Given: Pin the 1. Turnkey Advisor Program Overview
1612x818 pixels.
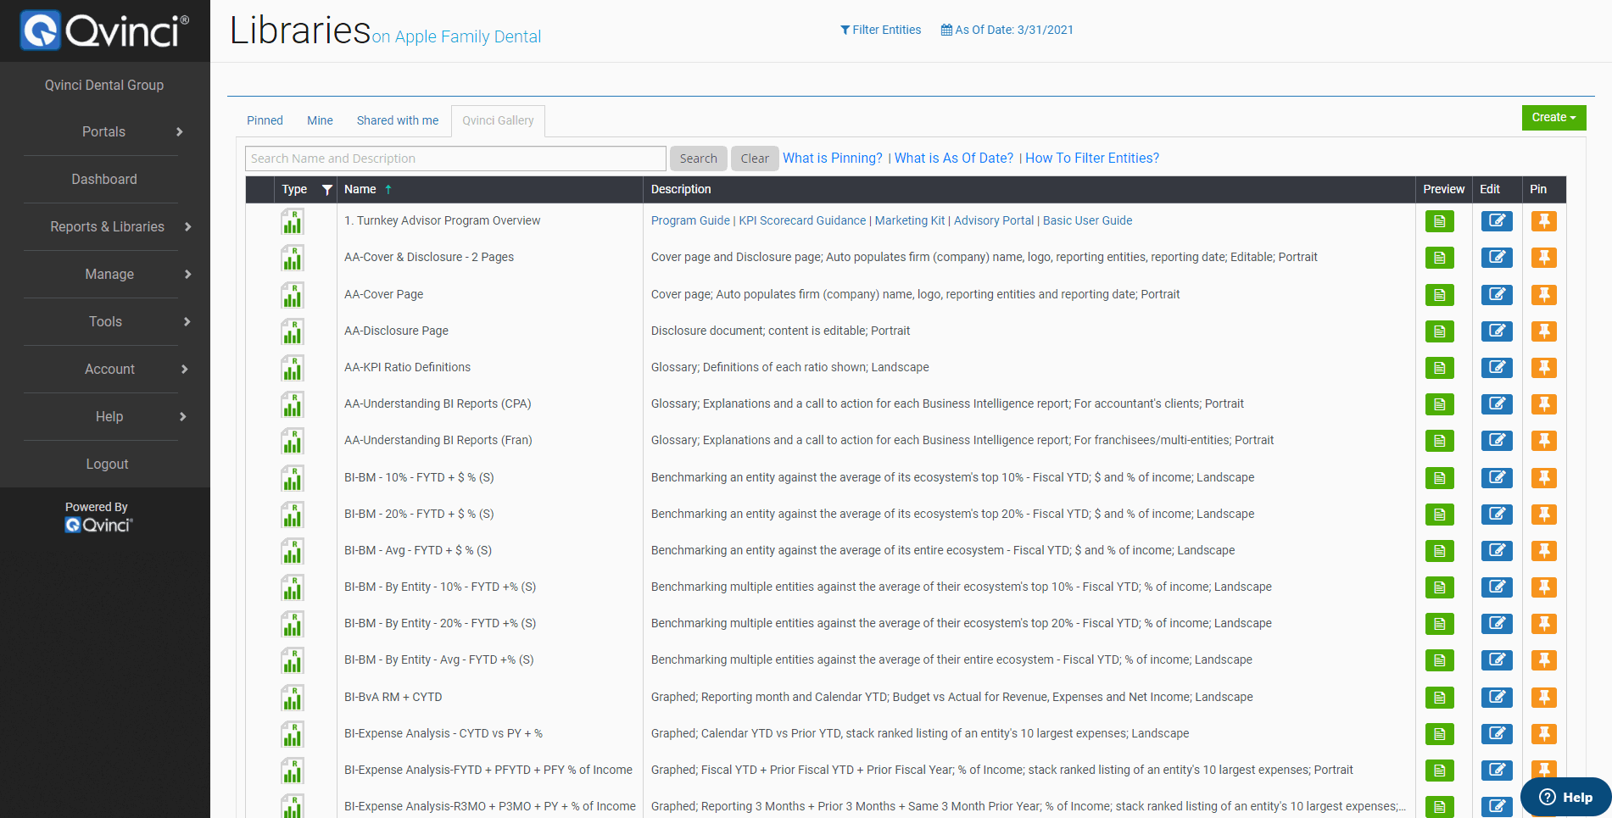Looking at the screenshot, I should click(x=1543, y=221).
